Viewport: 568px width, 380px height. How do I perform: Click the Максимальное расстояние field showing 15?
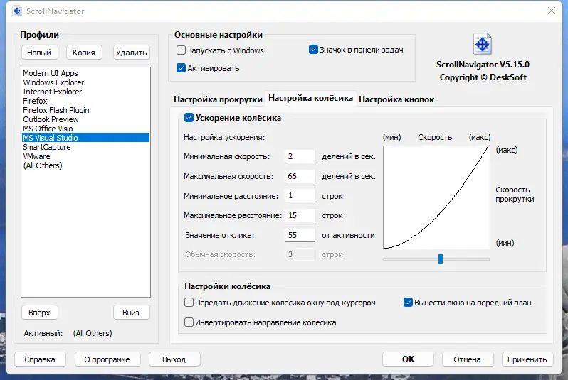click(300, 215)
